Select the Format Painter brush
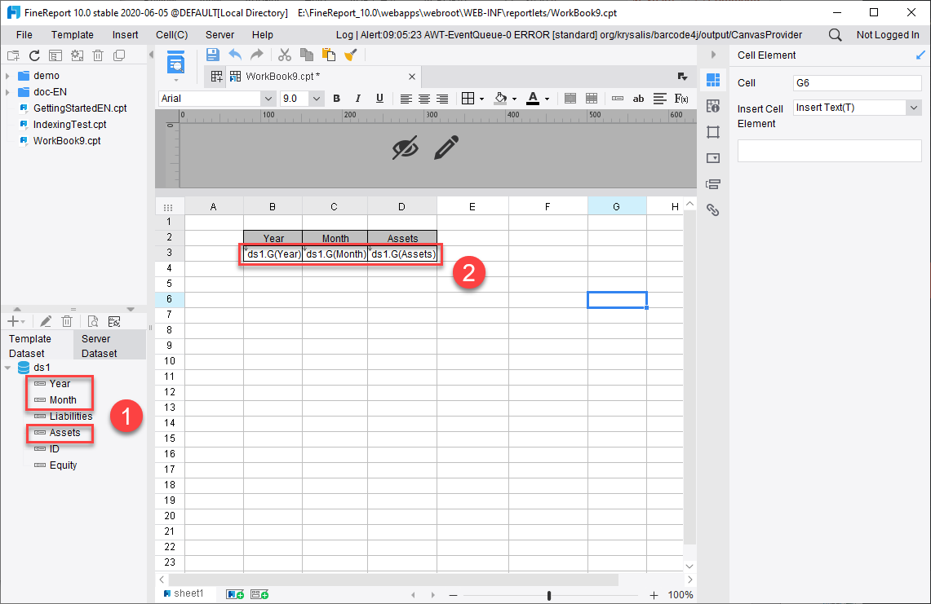This screenshot has height=604, width=931. (x=351, y=55)
